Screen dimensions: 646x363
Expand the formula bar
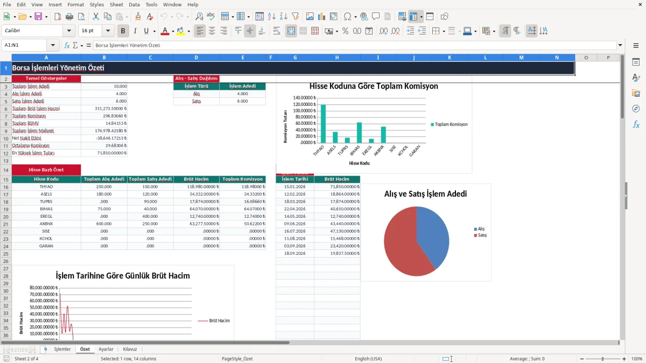[620, 45]
